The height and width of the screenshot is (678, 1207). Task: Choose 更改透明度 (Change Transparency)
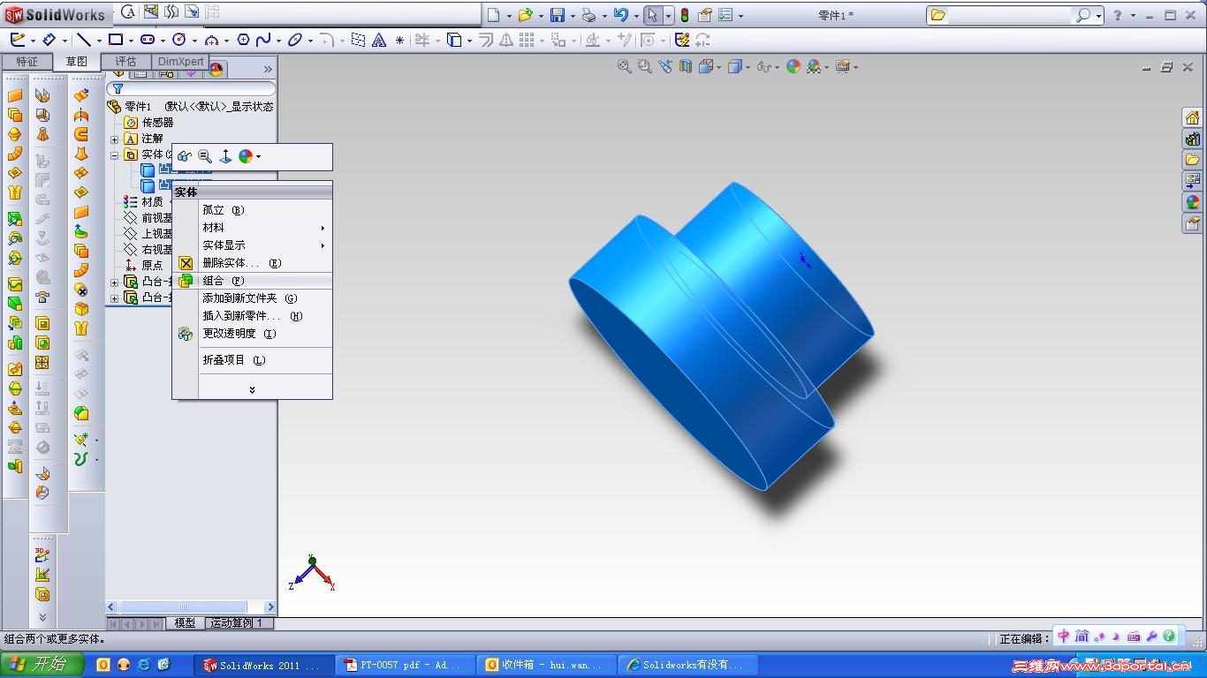coord(252,334)
